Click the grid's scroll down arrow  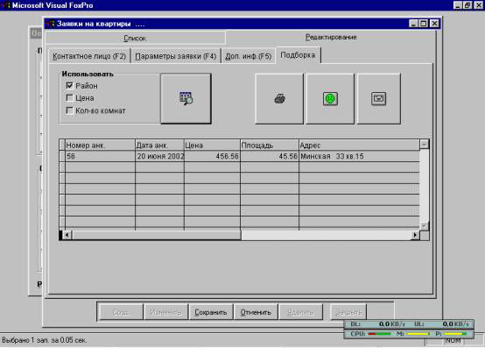(x=424, y=226)
